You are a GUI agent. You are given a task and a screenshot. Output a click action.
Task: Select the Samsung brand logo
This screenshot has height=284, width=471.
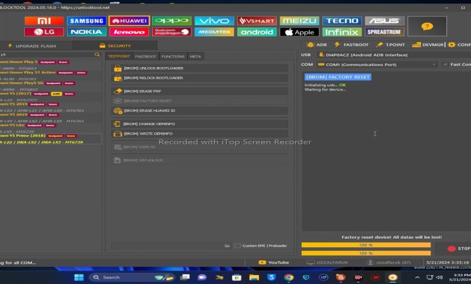pos(86,21)
